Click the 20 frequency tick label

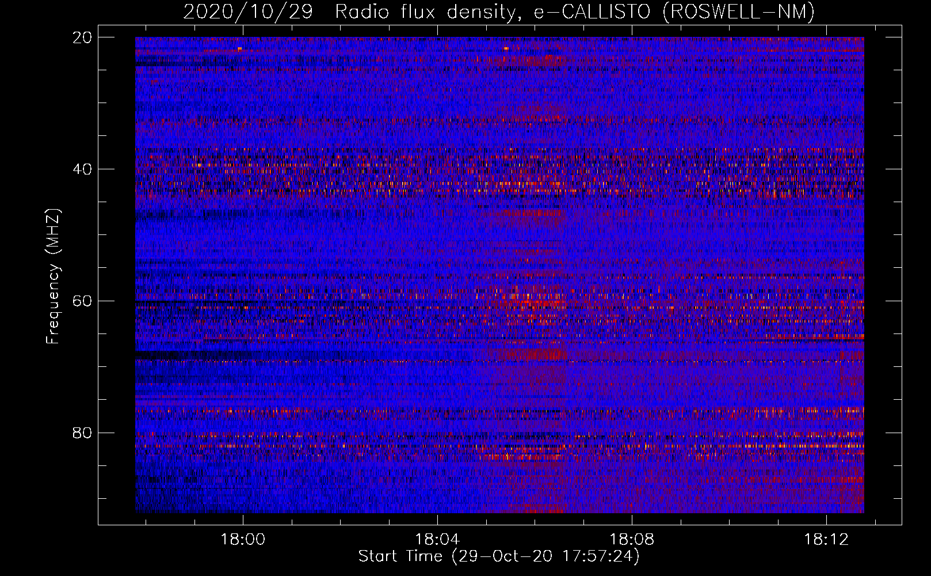click(82, 37)
